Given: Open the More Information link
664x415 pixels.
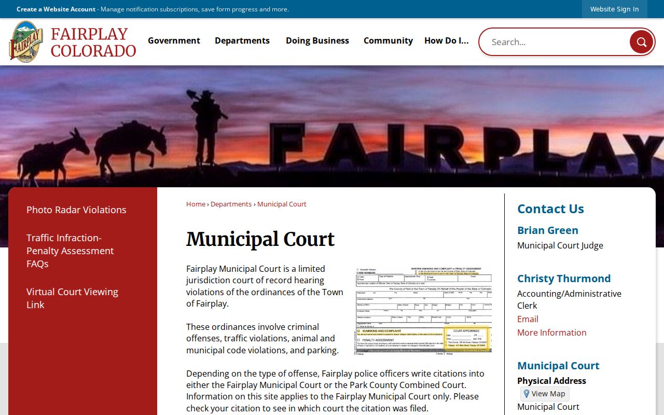Looking at the screenshot, I should click(552, 333).
